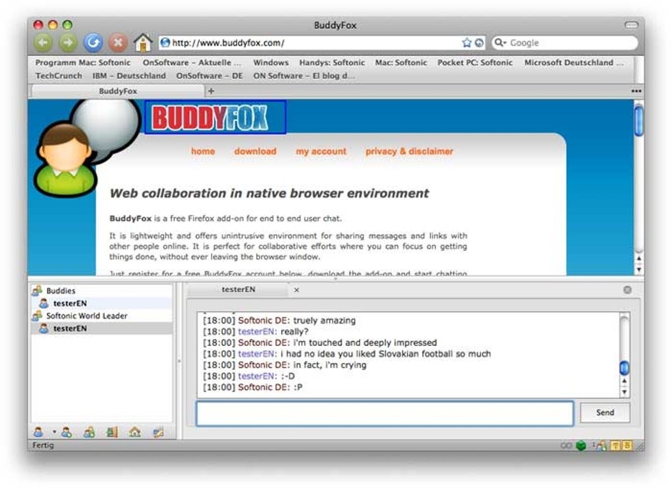Click the toolbar toggle pill in the title bar
The width and height of the screenshot is (672, 489).
pos(631,25)
